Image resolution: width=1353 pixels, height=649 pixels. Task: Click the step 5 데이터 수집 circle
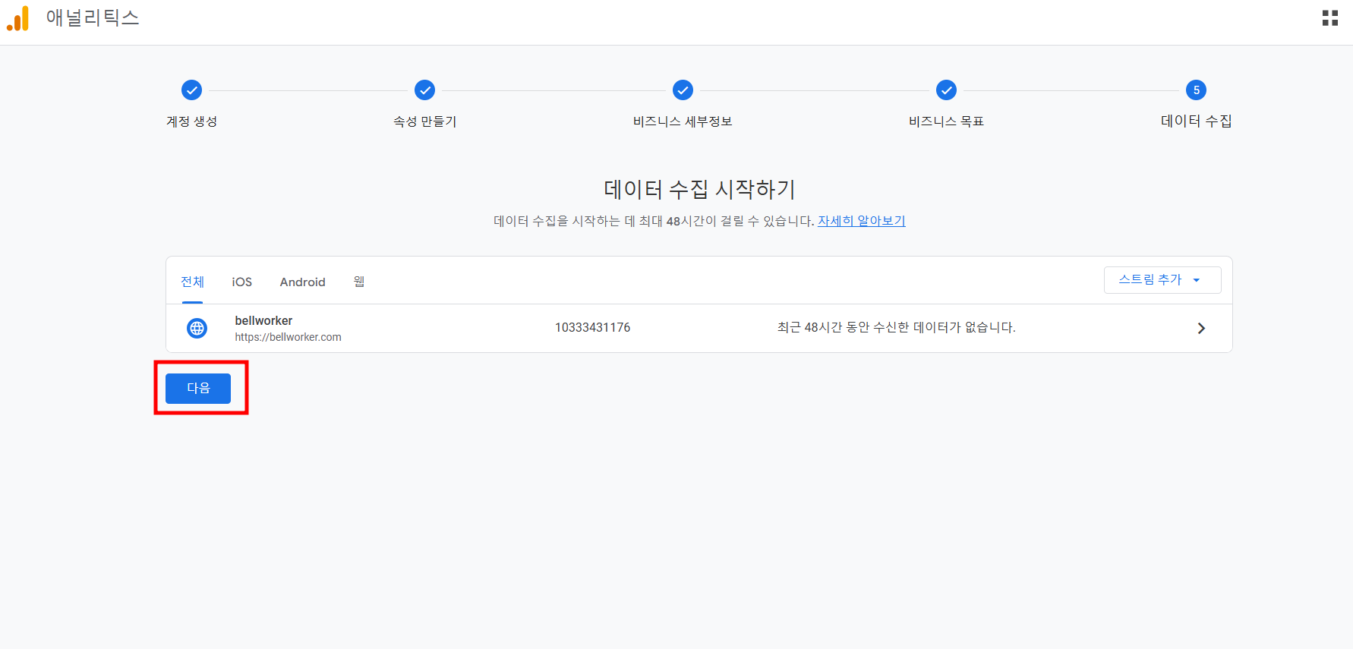click(x=1196, y=90)
